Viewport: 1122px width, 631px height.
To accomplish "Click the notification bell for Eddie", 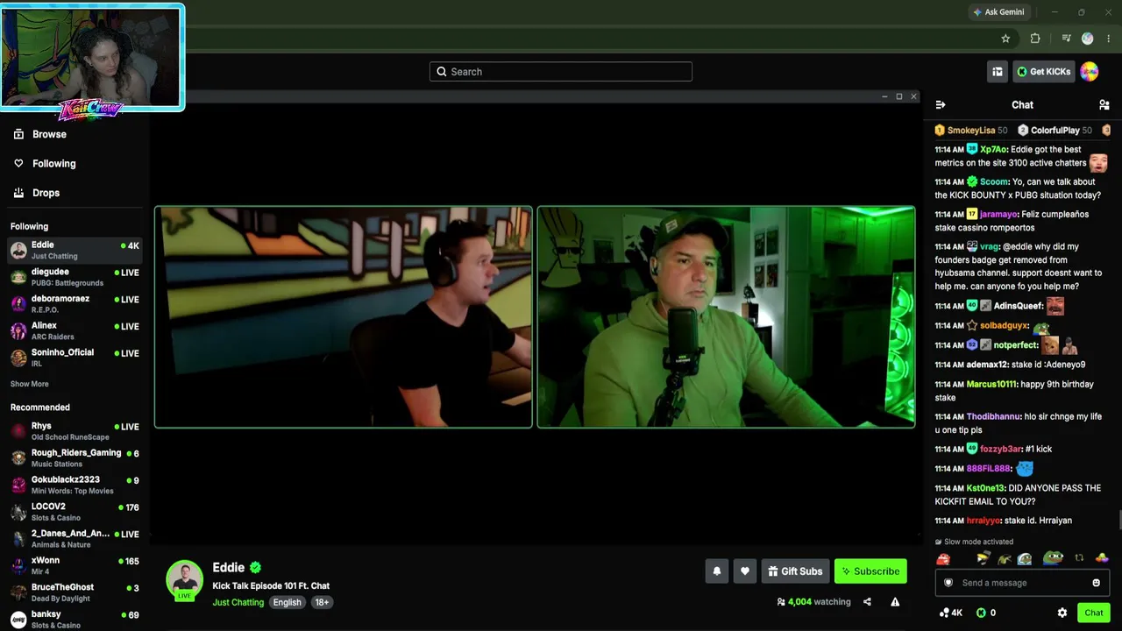I will pos(716,571).
